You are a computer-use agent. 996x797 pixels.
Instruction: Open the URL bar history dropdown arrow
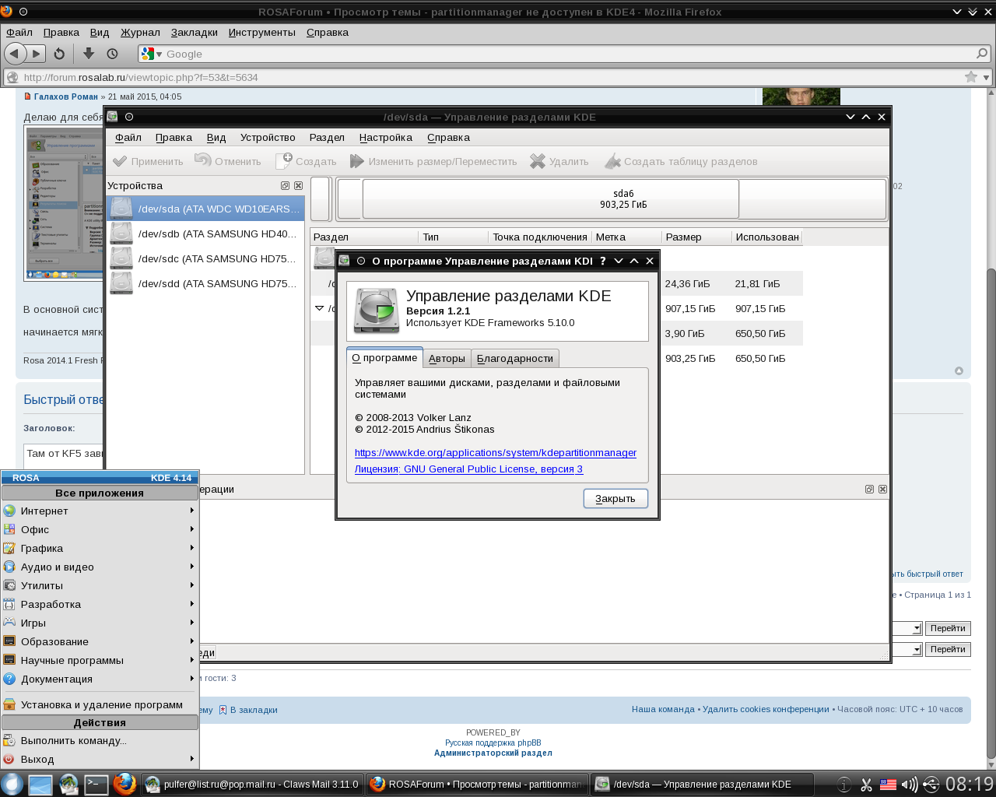click(x=987, y=78)
